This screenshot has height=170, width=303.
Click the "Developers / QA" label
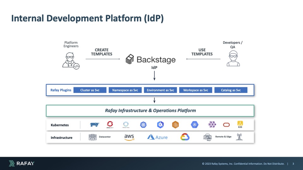tap(233, 45)
